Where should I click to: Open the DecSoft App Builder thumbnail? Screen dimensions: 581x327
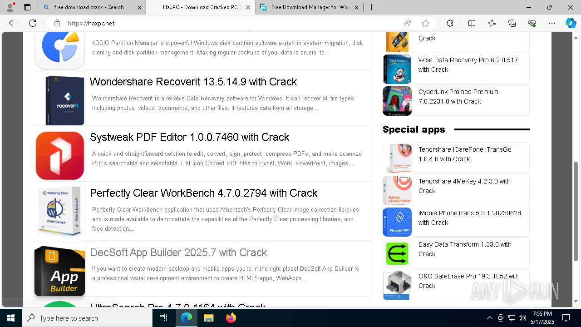(x=60, y=271)
